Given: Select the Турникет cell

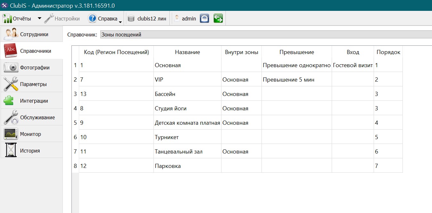Looking at the screenshot, I should (187, 137).
